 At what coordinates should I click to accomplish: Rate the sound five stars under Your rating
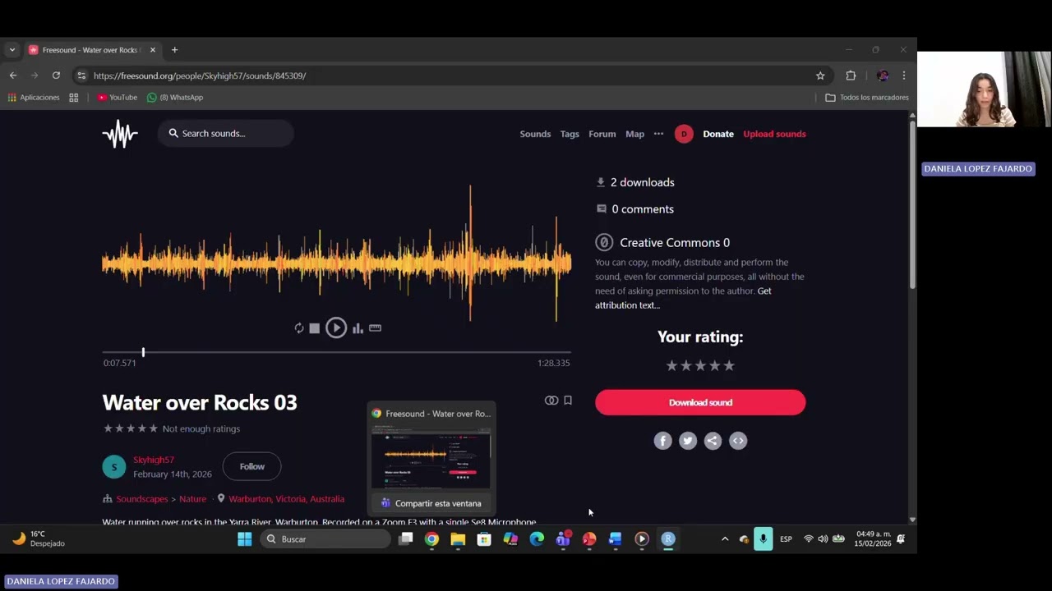pyautogui.click(x=729, y=365)
